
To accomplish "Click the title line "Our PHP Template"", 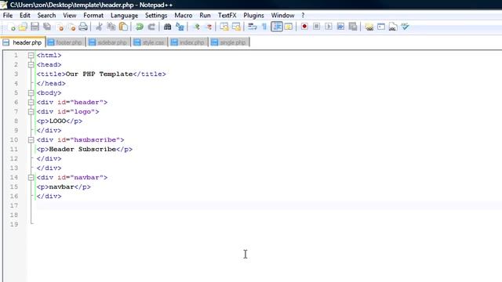I will 101,74.
